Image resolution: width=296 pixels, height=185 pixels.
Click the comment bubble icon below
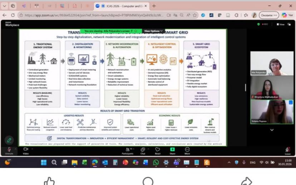(148, 181)
